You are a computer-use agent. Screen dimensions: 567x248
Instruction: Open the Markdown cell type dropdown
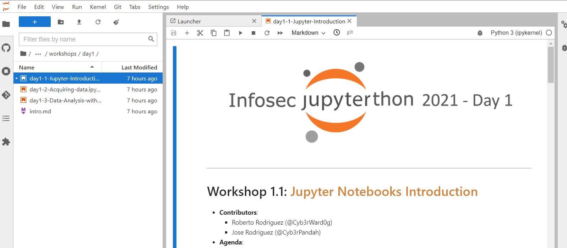click(309, 33)
